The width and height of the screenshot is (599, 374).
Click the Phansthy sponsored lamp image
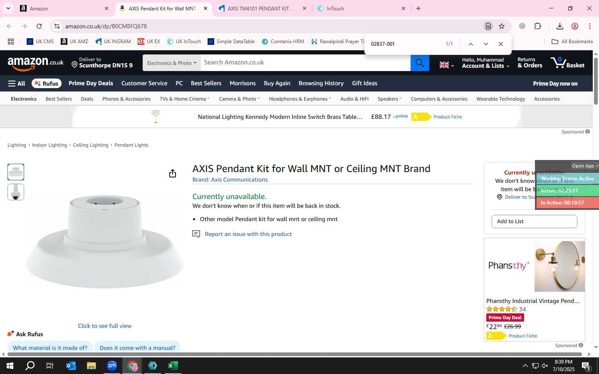tap(559, 266)
